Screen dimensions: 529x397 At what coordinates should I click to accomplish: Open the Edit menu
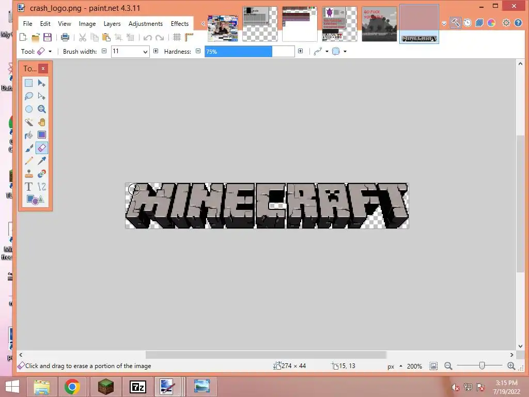(x=45, y=24)
